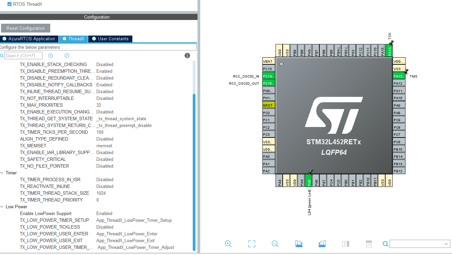Rotate the chip clockwise
Image resolution: width=452 pixels, height=255 pixels.
[298, 243]
